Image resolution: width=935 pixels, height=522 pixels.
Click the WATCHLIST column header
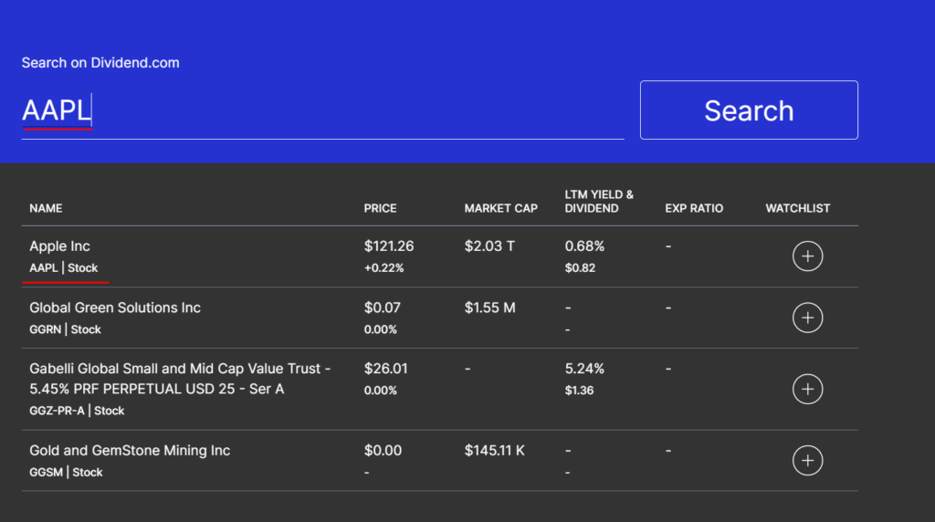click(x=798, y=208)
